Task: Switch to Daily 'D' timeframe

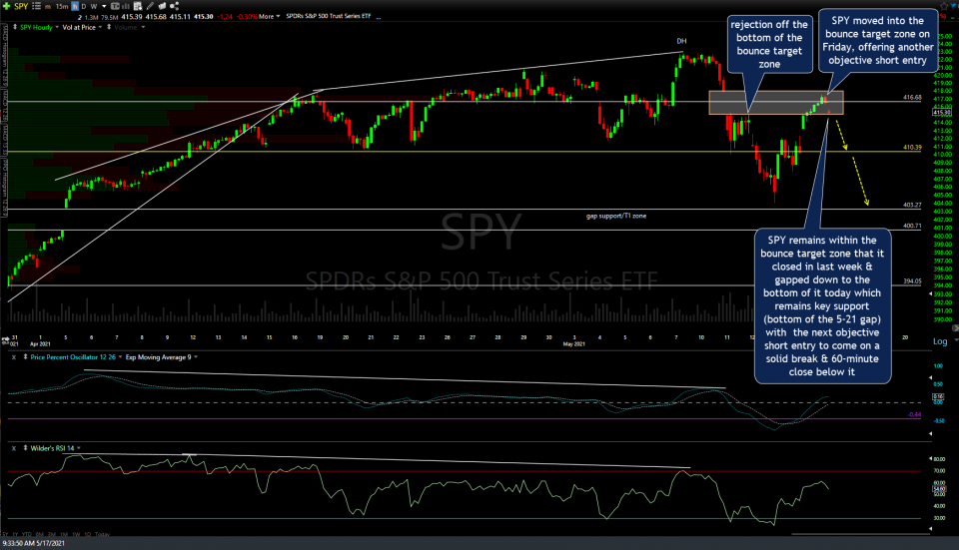Action: (x=84, y=6)
